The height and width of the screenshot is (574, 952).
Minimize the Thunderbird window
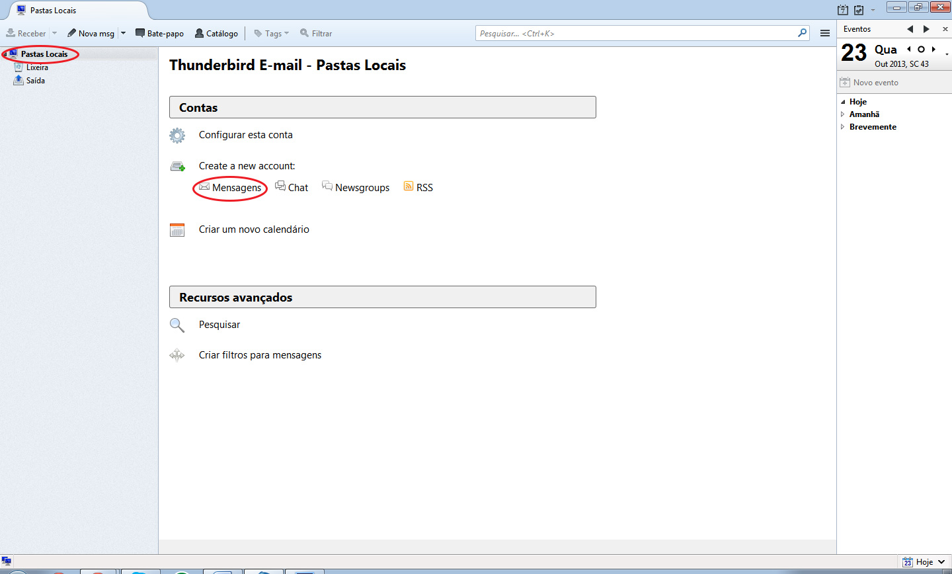click(x=896, y=7)
